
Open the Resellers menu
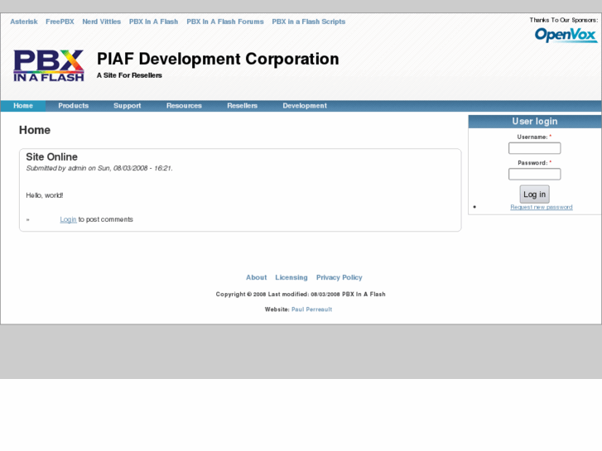(x=243, y=106)
